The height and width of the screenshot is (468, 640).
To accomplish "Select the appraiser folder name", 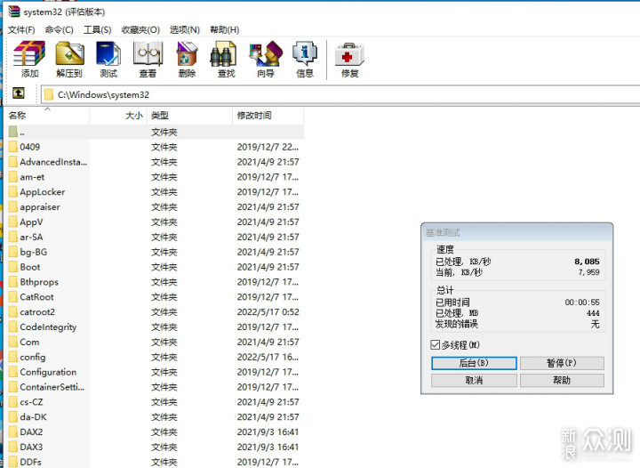I will coord(40,207).
